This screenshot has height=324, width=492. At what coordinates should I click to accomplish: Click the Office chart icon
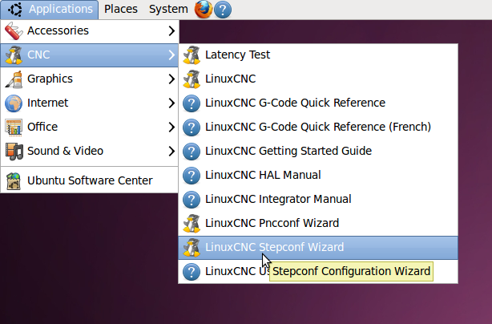click(14, 128)
